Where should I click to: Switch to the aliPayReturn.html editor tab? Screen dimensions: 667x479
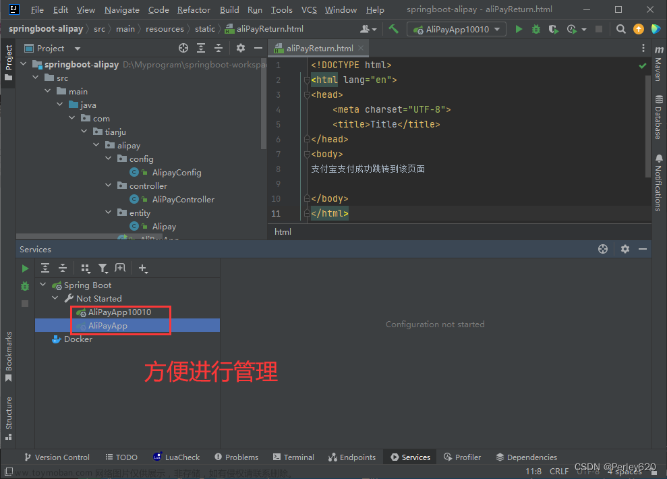point(320,48)
